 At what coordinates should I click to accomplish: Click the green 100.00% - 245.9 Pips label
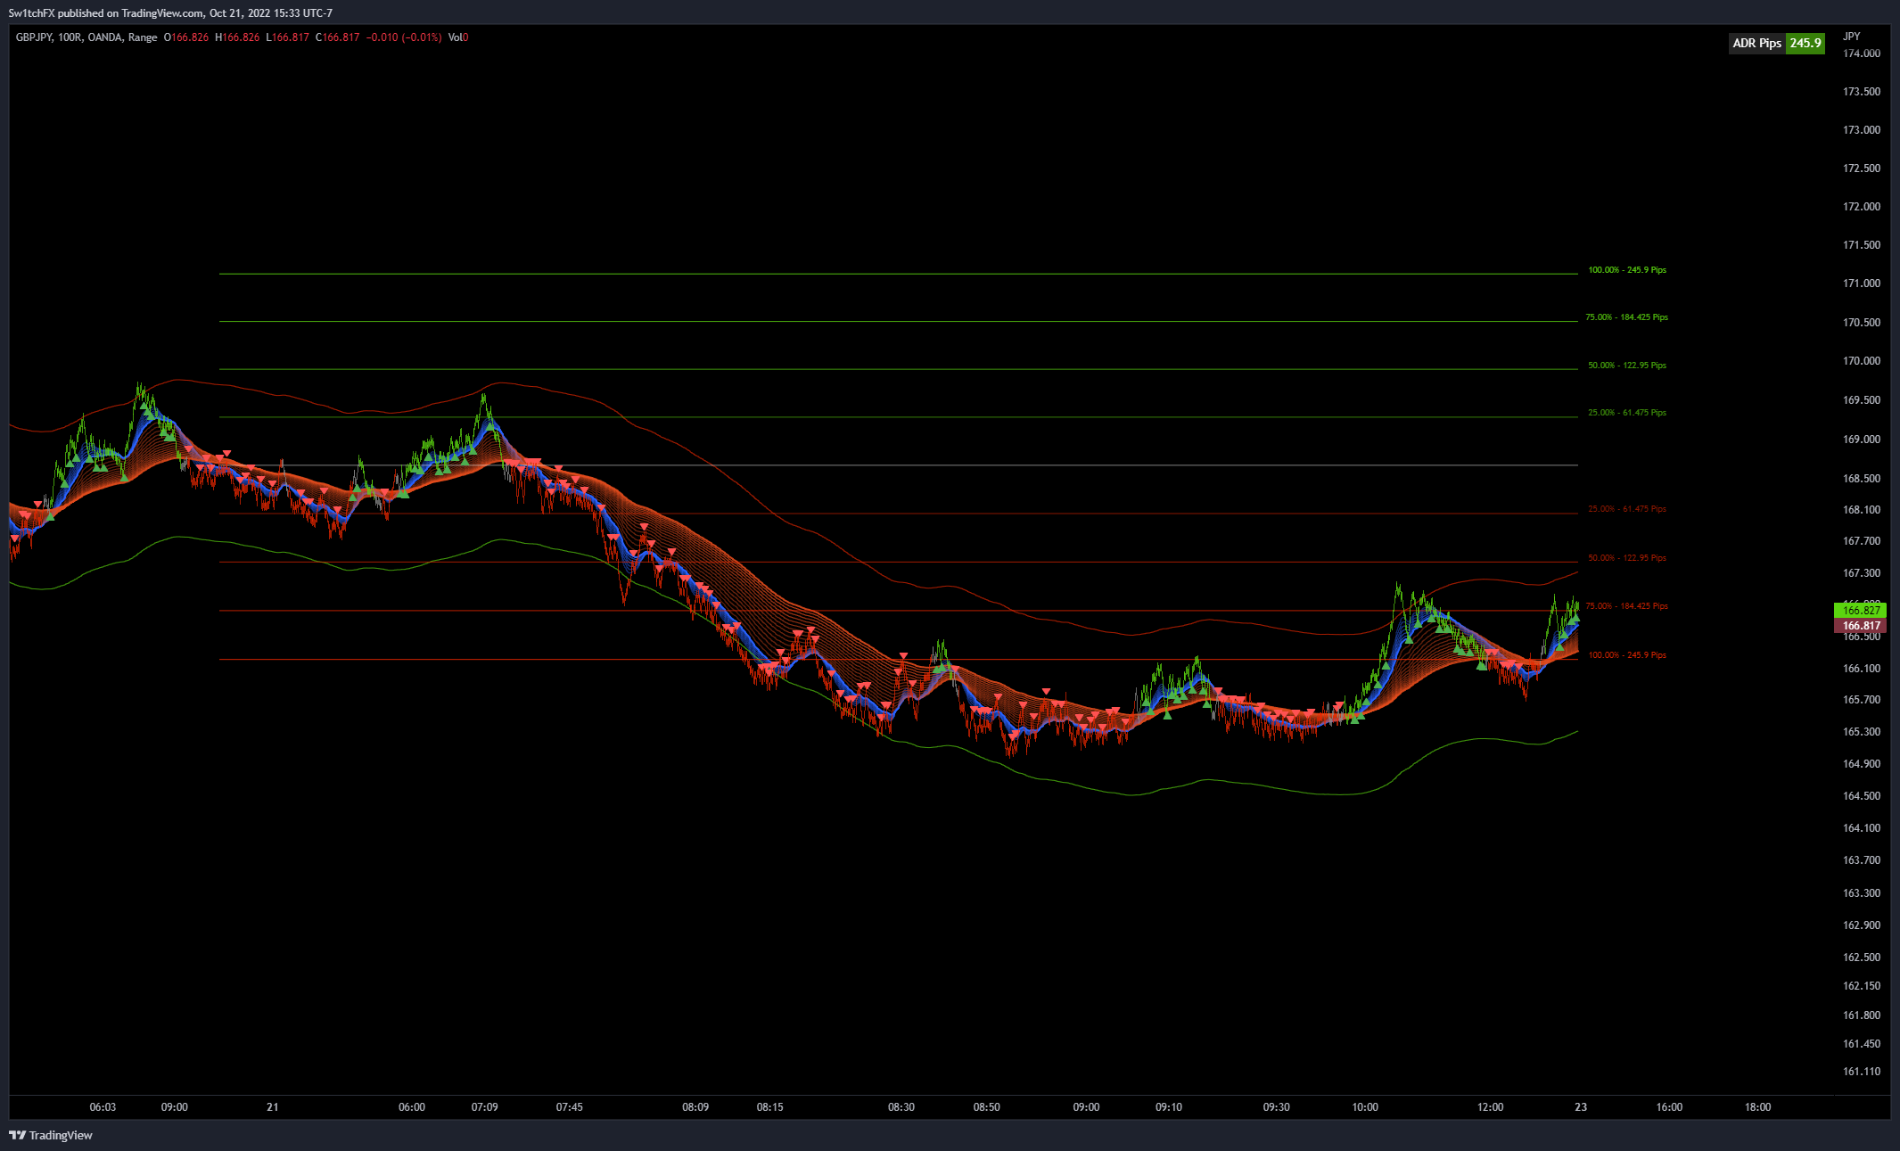(x=1627, y=270)
